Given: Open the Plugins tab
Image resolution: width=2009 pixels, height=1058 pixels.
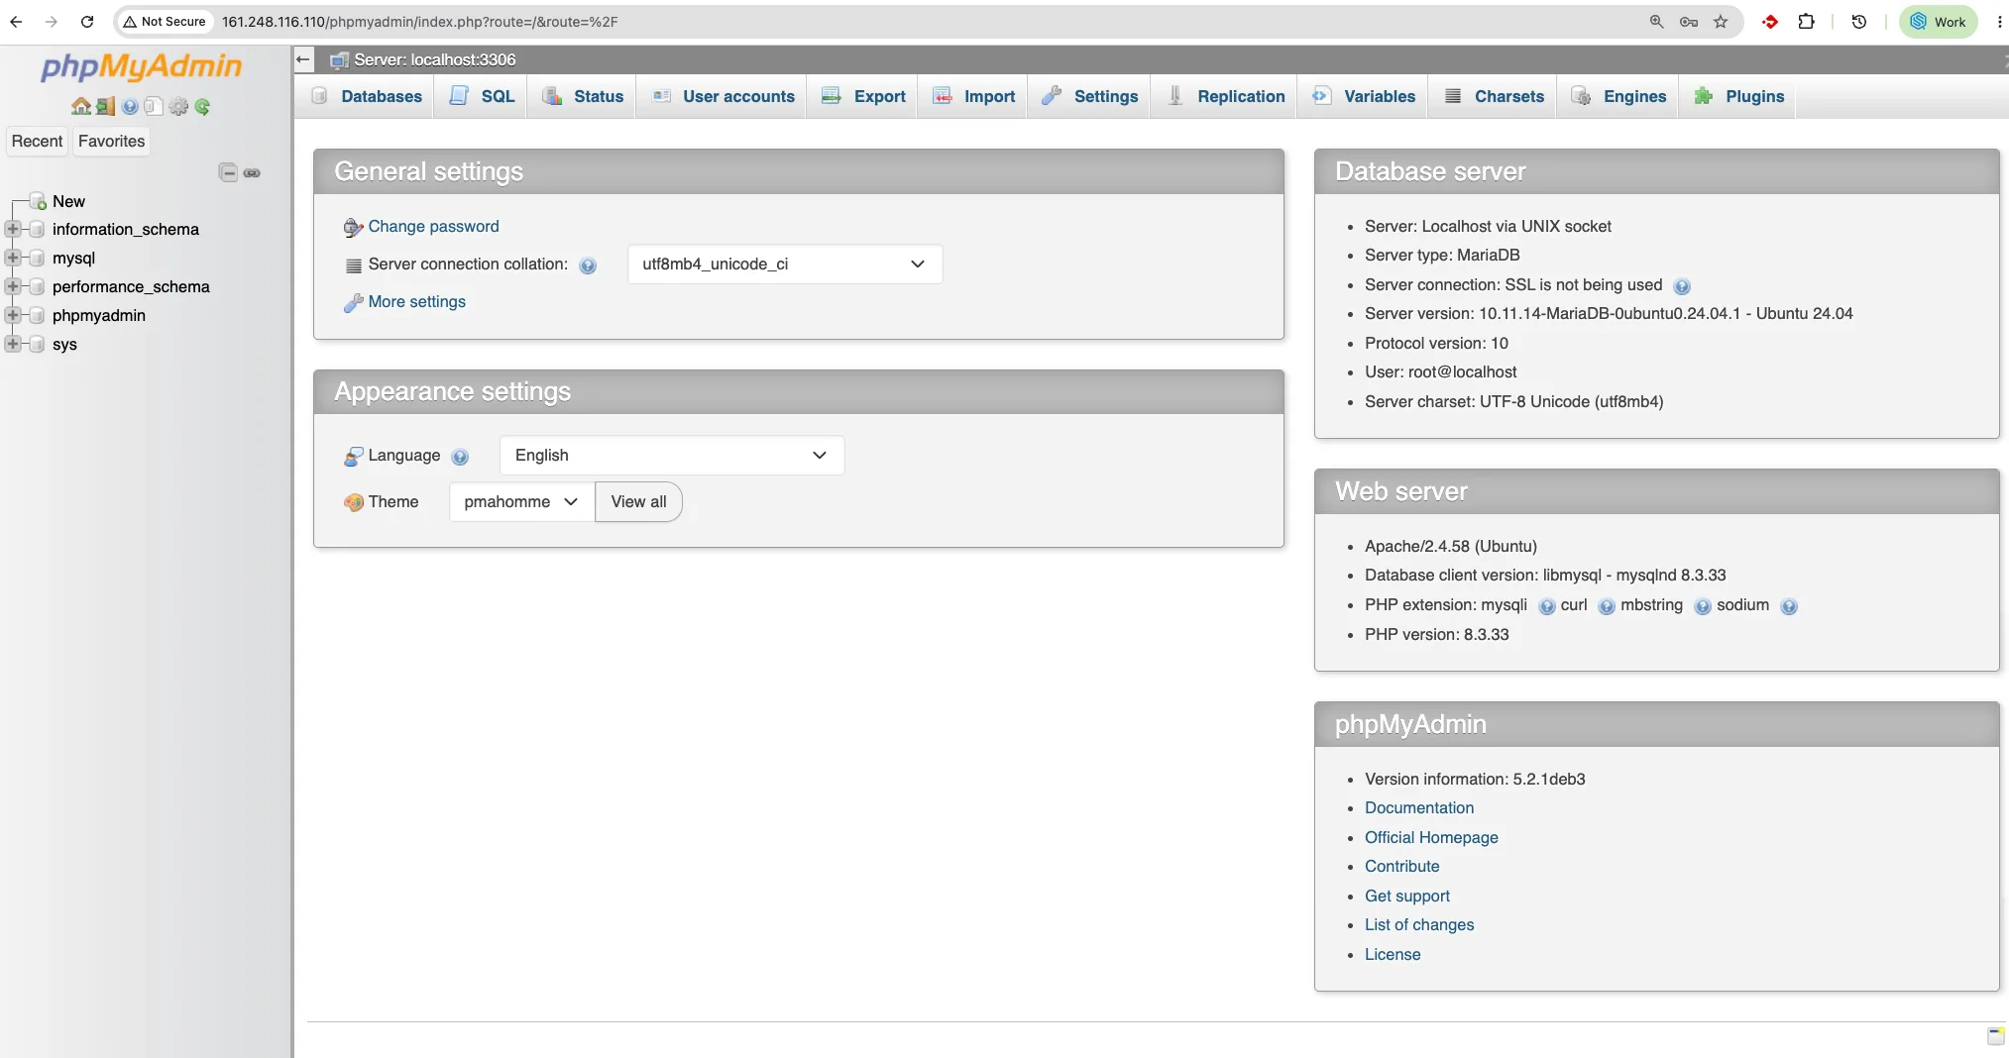Looking at the screenshot, I should coord(1739,96).
